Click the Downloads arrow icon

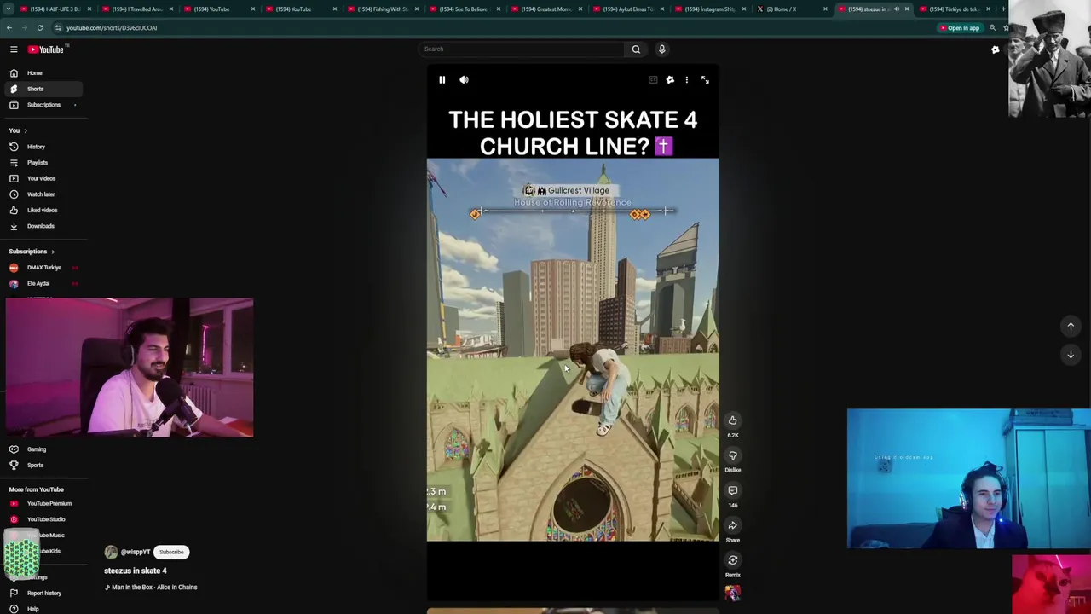(x=14, y=226)
